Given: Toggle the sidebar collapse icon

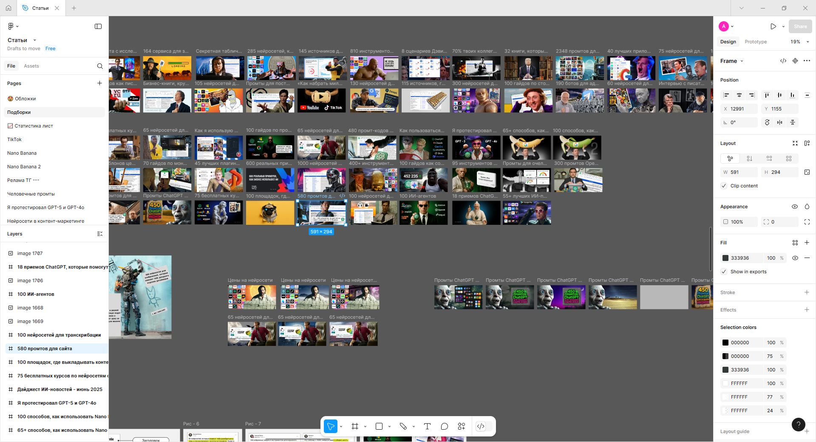Looking at the screenshot, I should (x=98, y=26).
